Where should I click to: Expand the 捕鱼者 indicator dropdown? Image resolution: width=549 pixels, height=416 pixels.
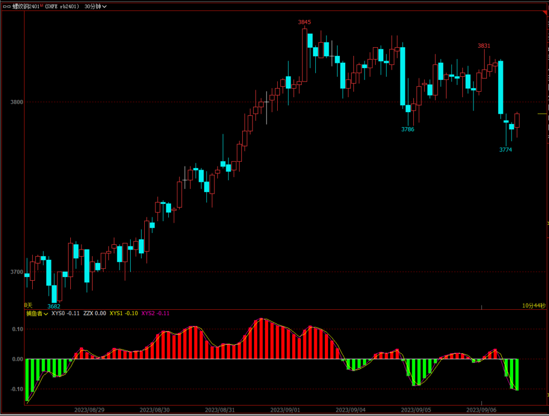[x=37, y=313]
